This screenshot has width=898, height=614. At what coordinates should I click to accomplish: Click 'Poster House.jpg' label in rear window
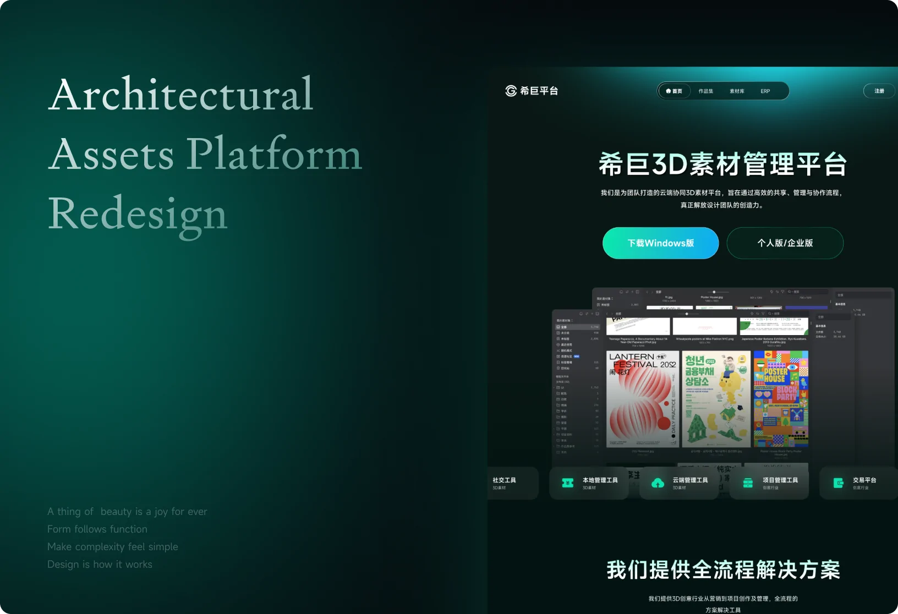[712, 297]
